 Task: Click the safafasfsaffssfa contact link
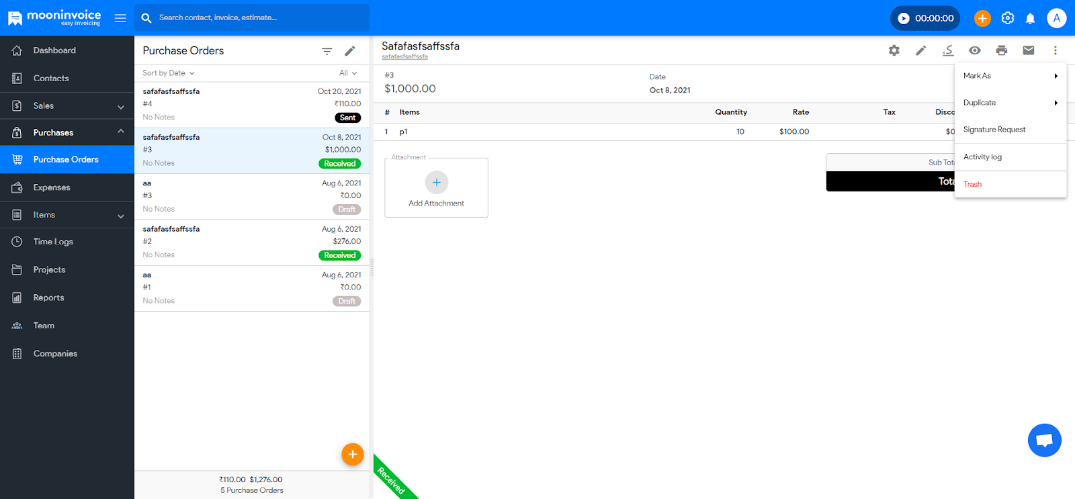click(404, 56)
